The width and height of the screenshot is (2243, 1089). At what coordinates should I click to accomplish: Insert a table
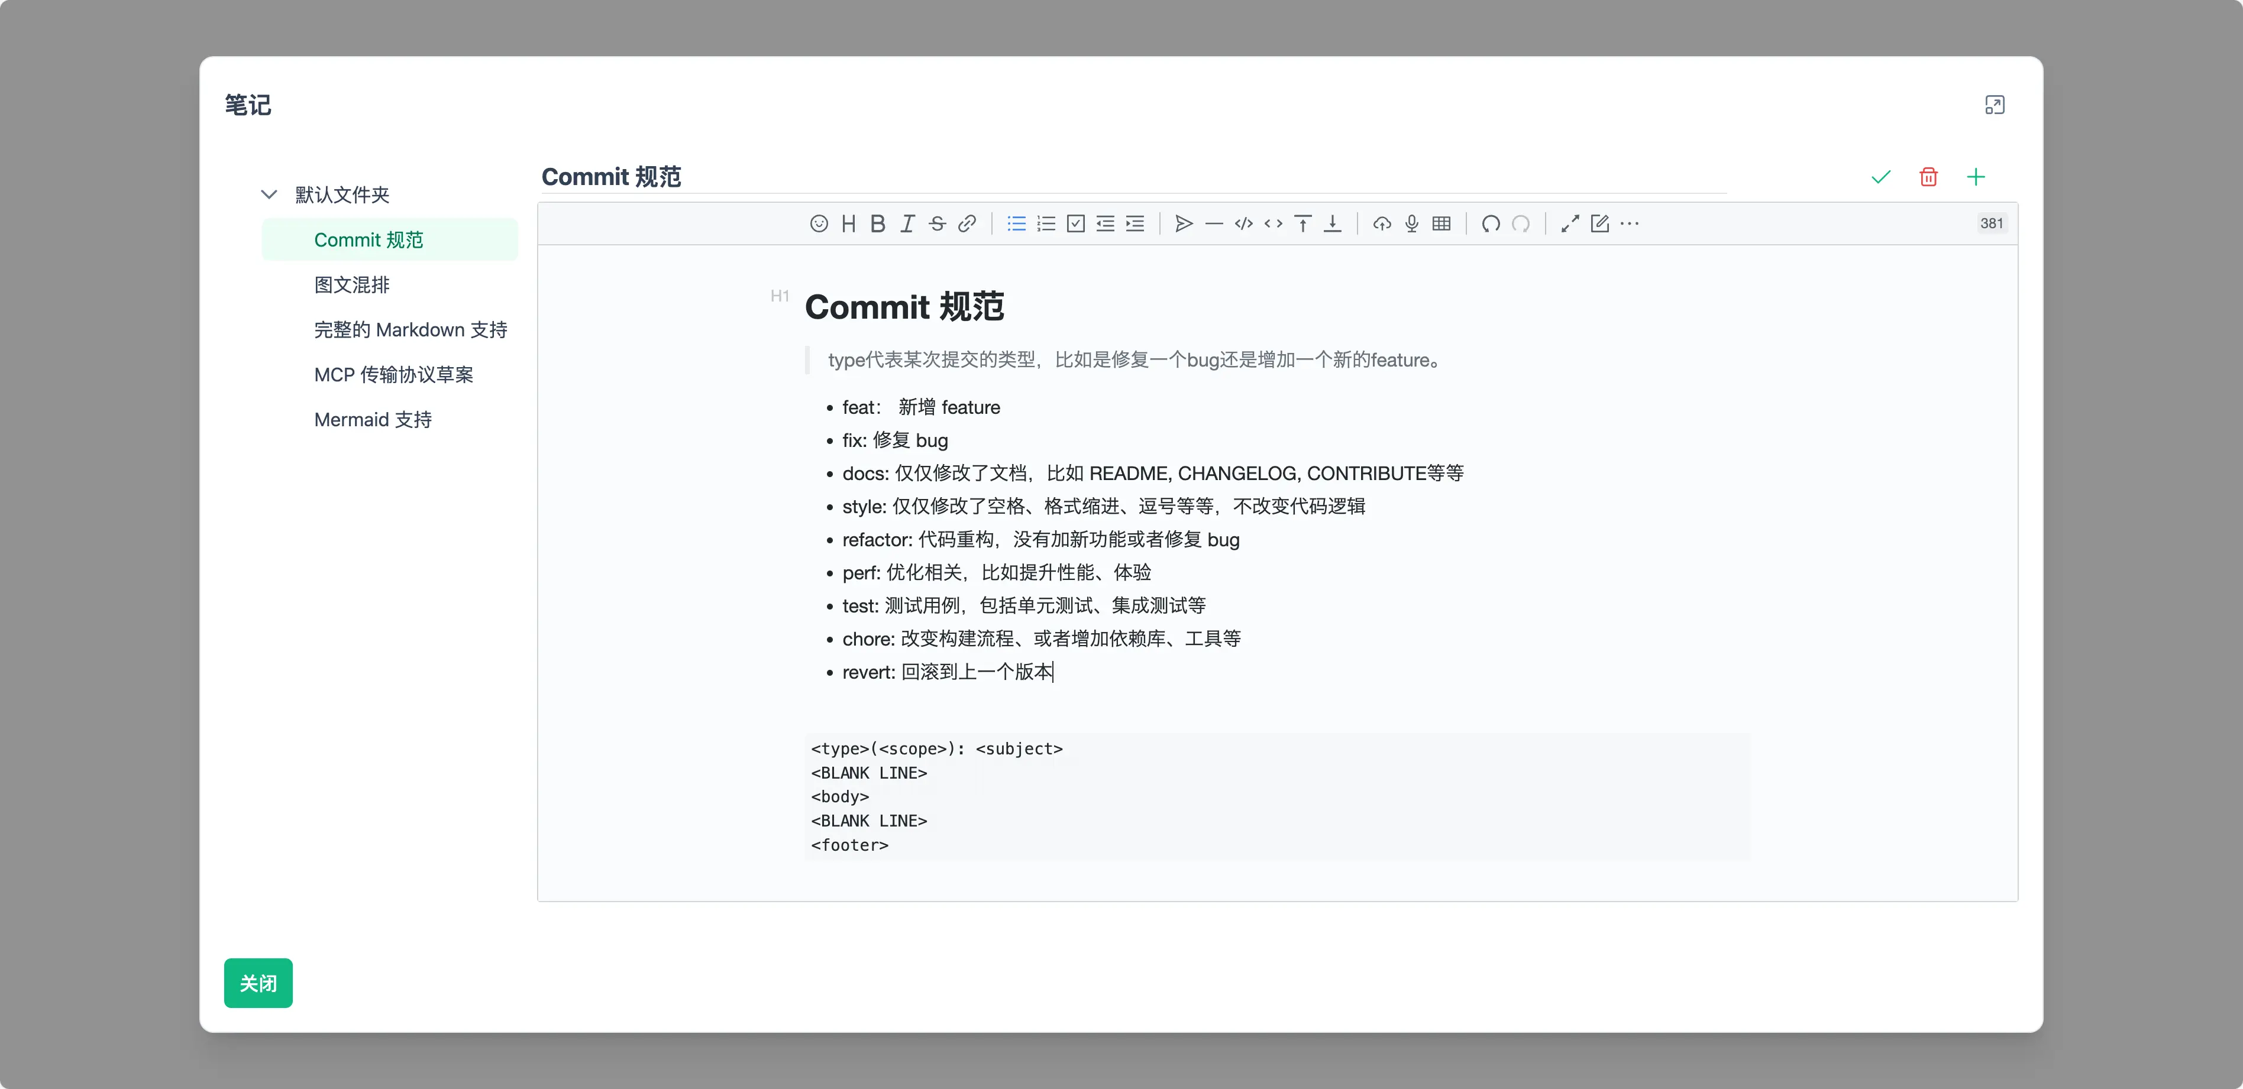(x=1441, y=223)
